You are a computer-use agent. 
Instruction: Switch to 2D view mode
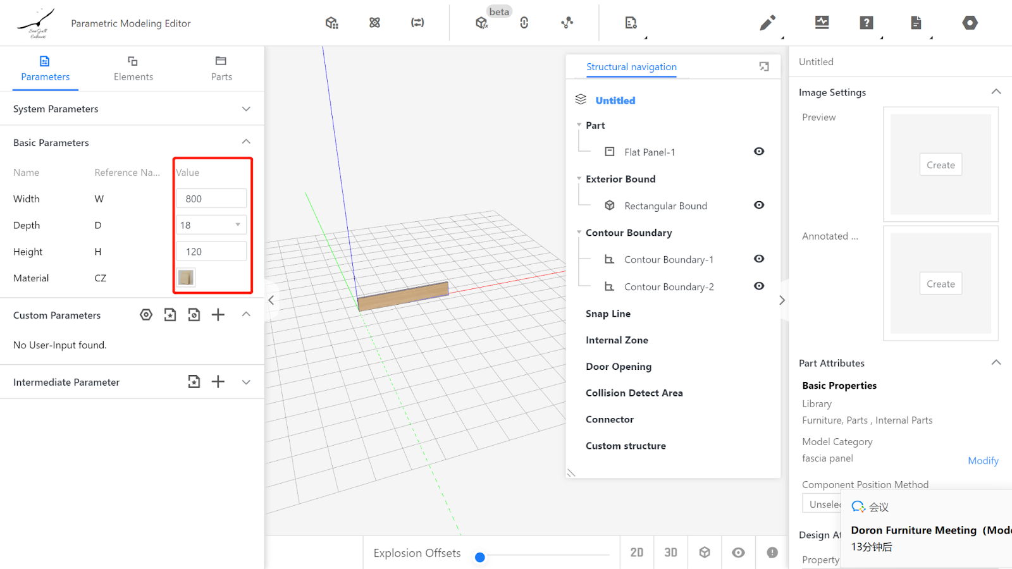point(637,553)
